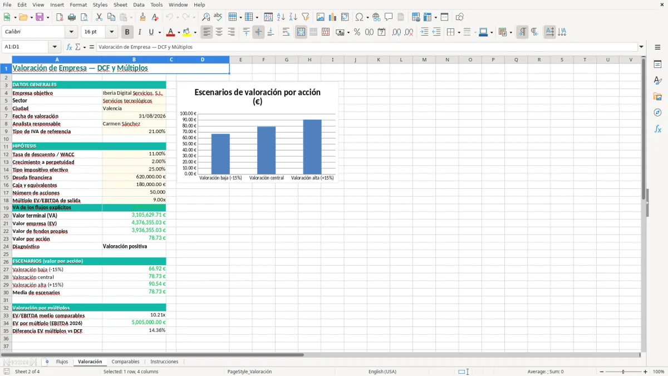Open the Data menu
668x376 pixels.
[x=139, y=4]
